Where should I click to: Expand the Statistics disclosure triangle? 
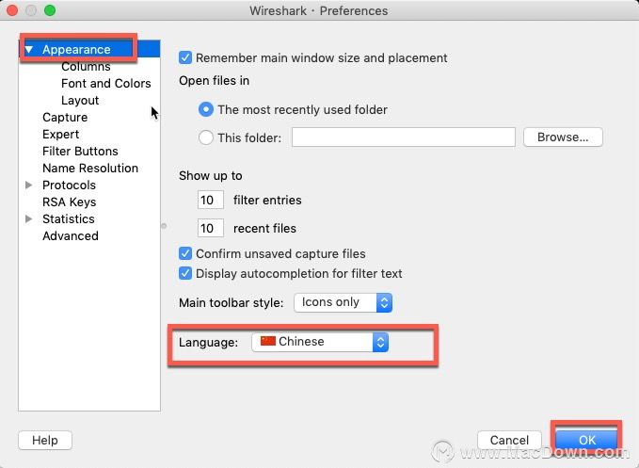tap(28, 218)
